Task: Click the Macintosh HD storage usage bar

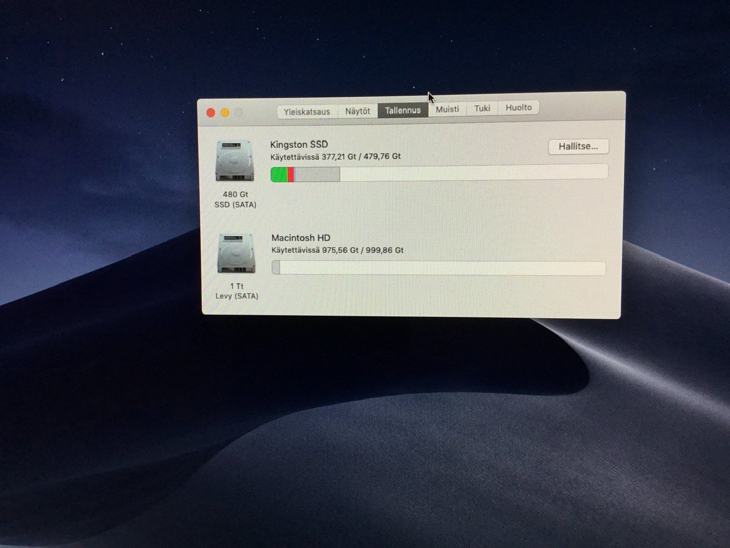Action: click(439, 268)
